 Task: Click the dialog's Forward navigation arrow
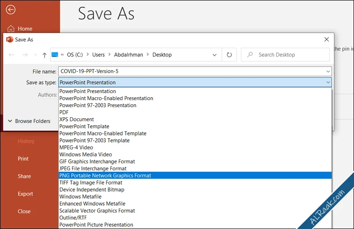pos(25,55)
